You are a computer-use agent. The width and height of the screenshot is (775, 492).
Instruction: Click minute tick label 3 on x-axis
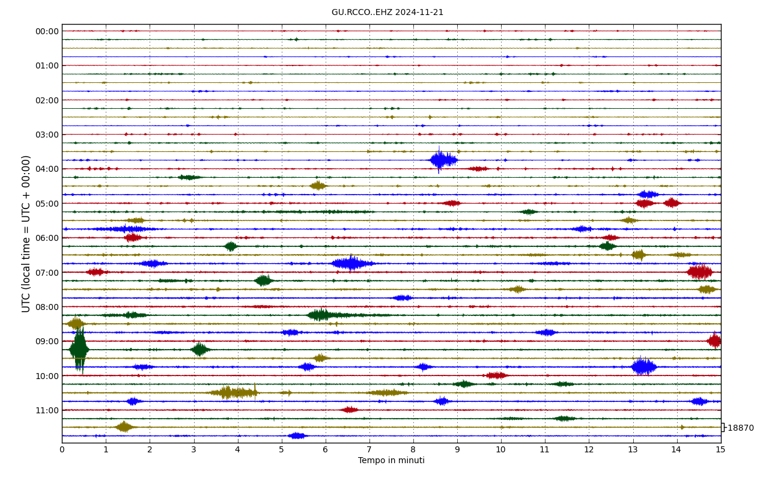(x=193, y=449)
